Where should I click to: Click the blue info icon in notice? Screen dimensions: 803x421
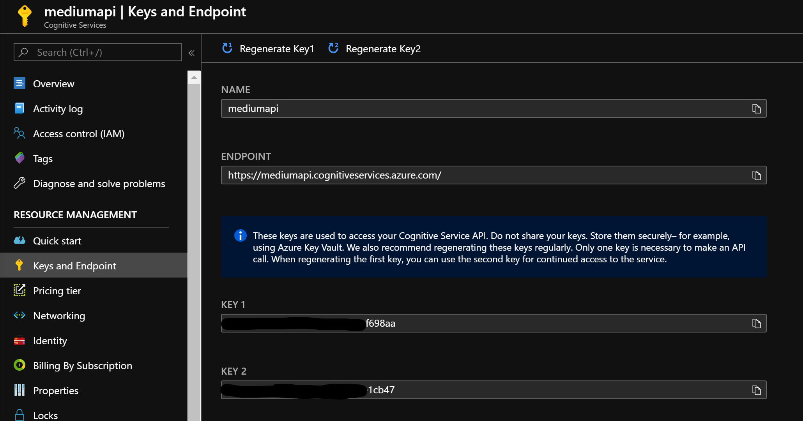tap(240, 235)
